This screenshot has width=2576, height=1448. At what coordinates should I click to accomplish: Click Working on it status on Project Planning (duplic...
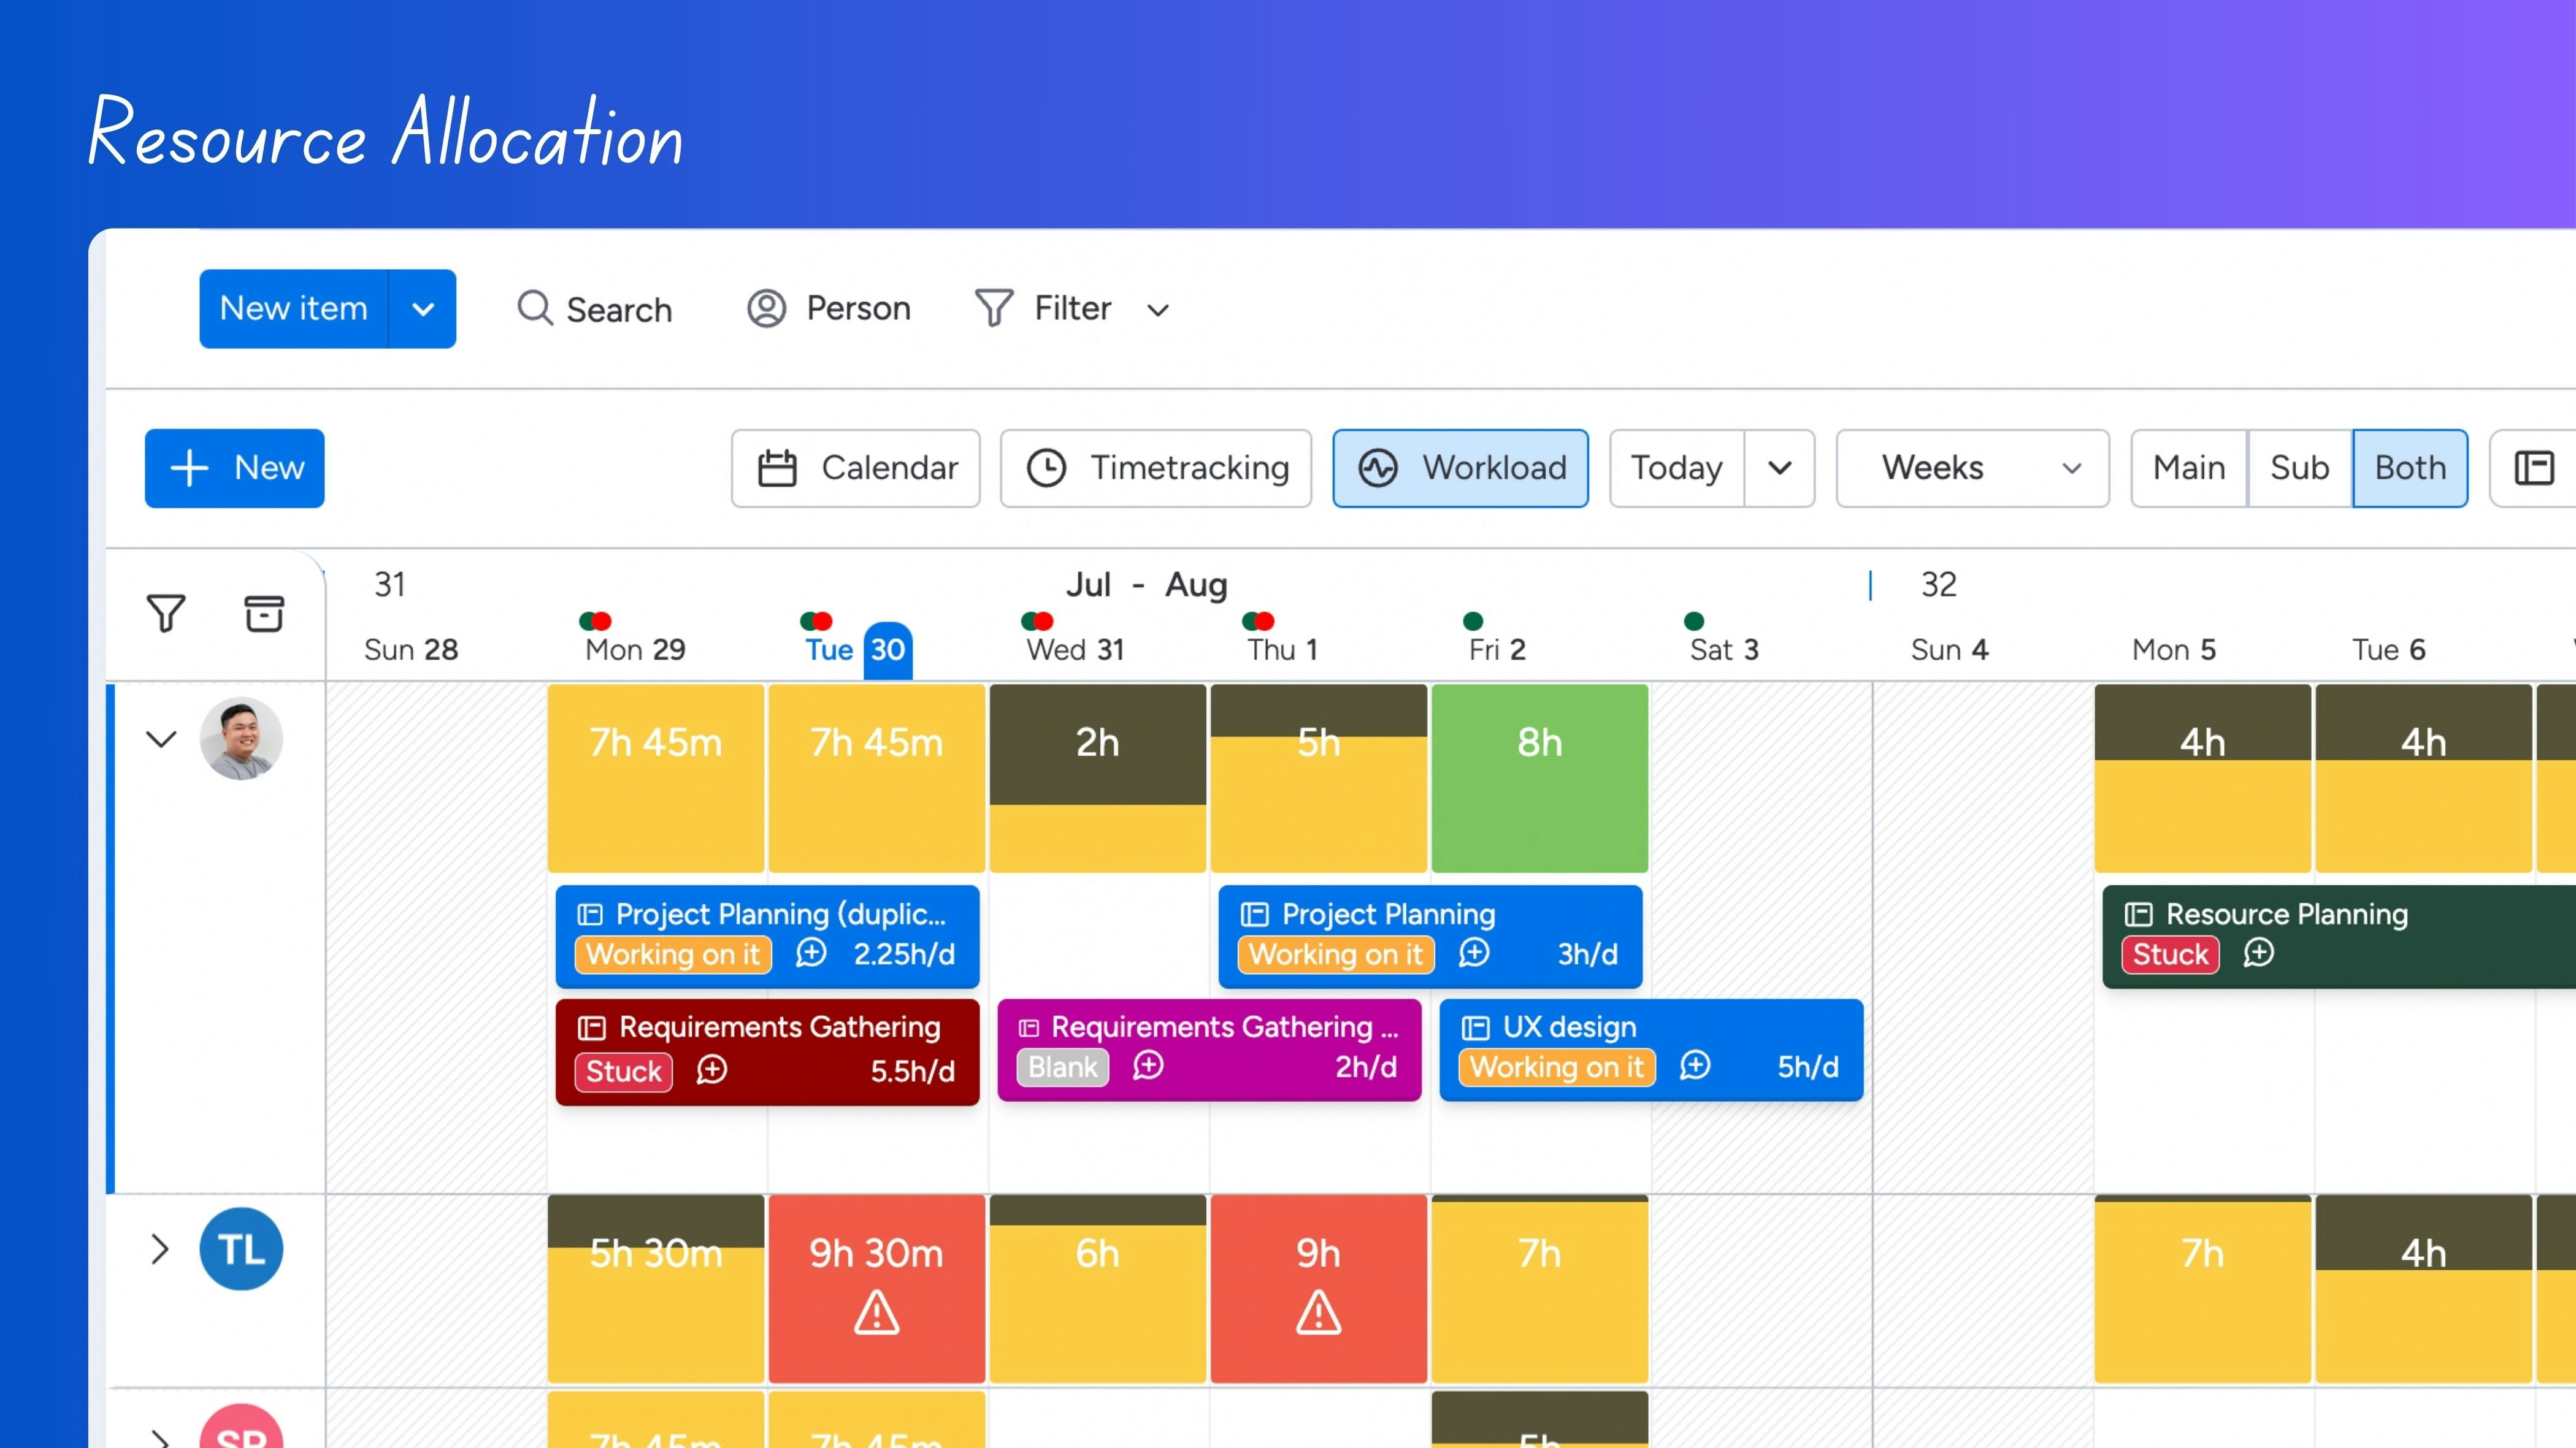click(673, 955)
